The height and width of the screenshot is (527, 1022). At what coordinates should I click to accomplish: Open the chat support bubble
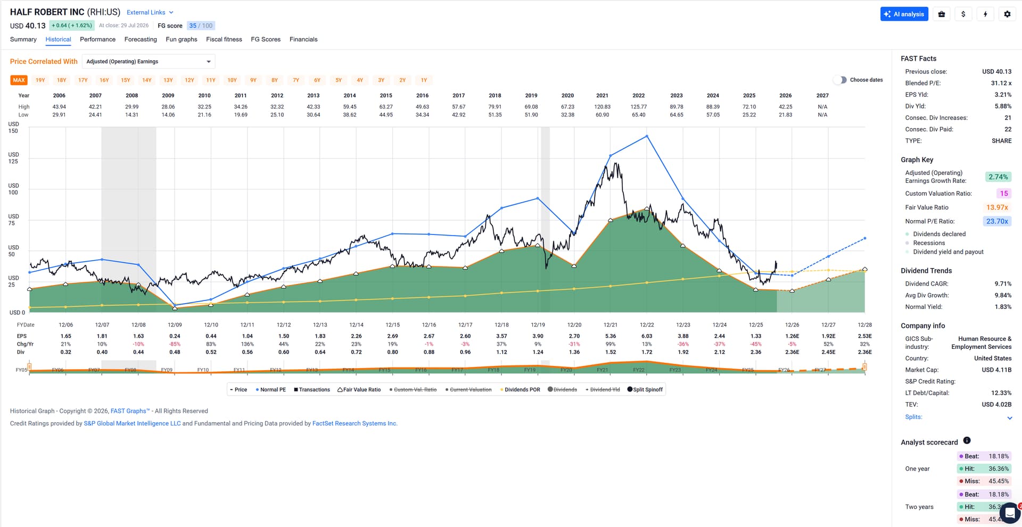click(x=1009, y=513)
